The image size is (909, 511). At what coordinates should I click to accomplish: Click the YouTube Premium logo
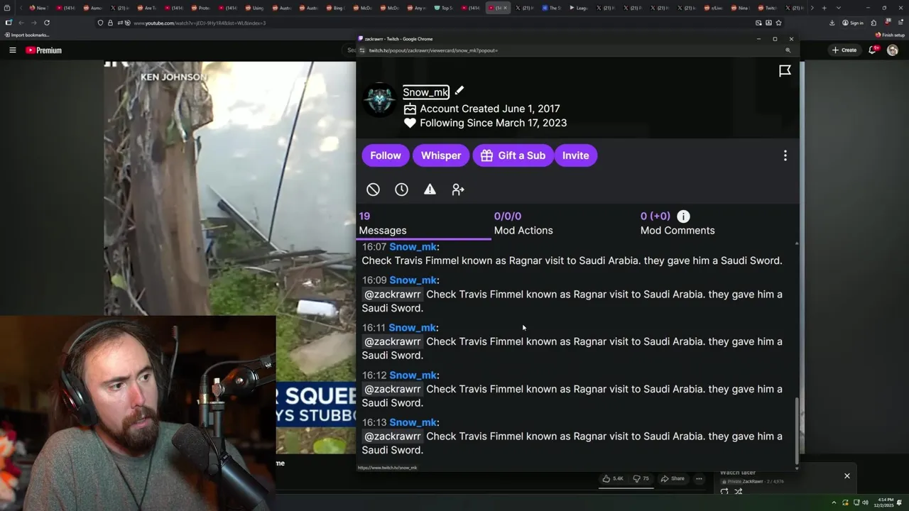(43, 50)
